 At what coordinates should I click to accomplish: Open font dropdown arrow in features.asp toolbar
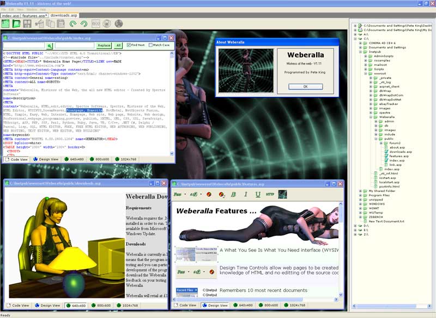185,195
